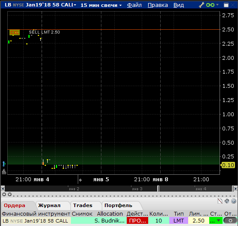Click the volume bars icon at chart bottom-left

[x=4, y=172]
